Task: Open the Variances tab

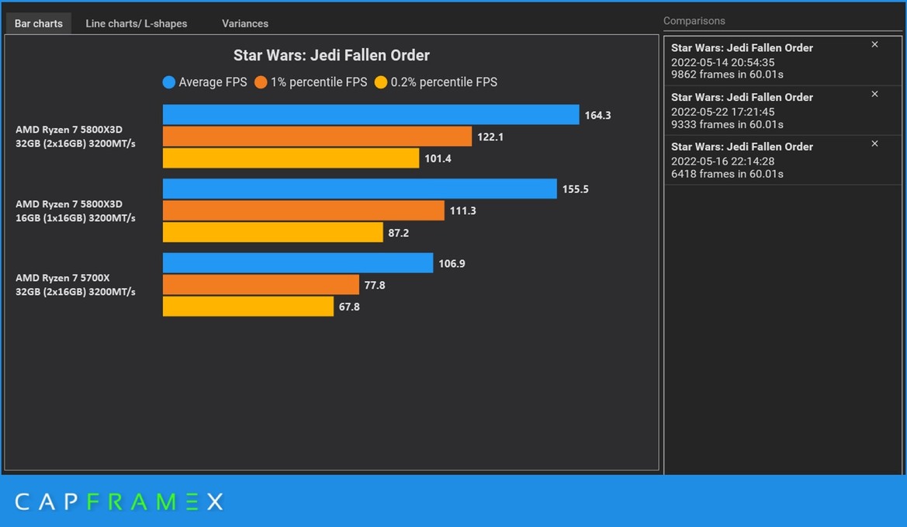Action: pos(244,24)
